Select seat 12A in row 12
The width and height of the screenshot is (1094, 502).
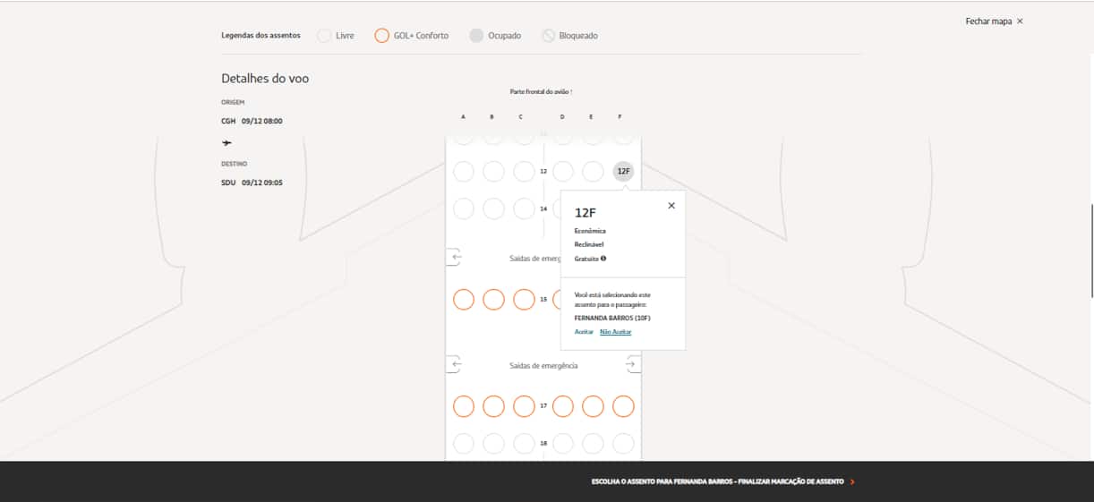pyautogui.click(x=464, y=171)
